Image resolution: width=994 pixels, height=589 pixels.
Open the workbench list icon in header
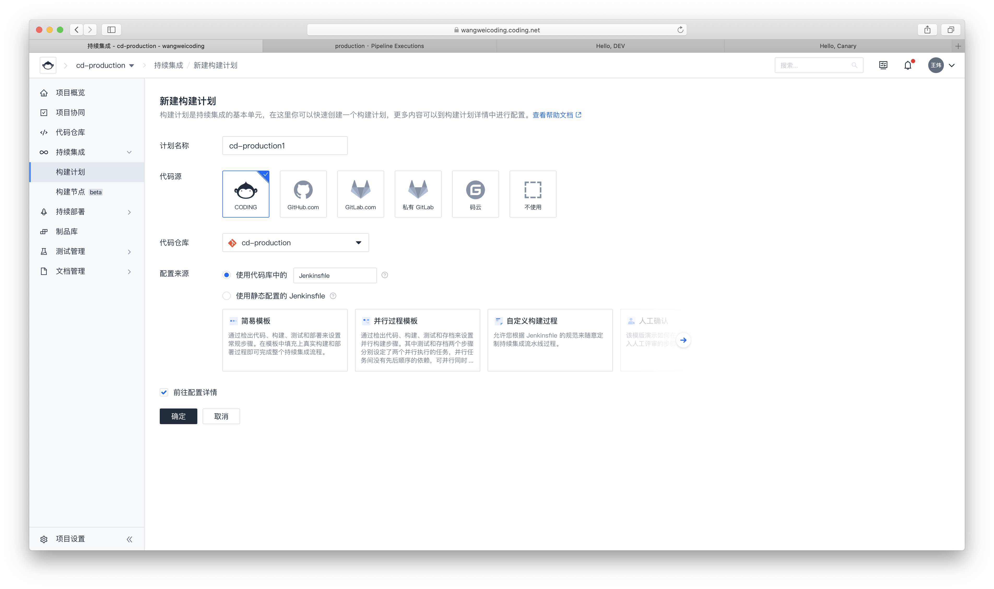(883, 65)
